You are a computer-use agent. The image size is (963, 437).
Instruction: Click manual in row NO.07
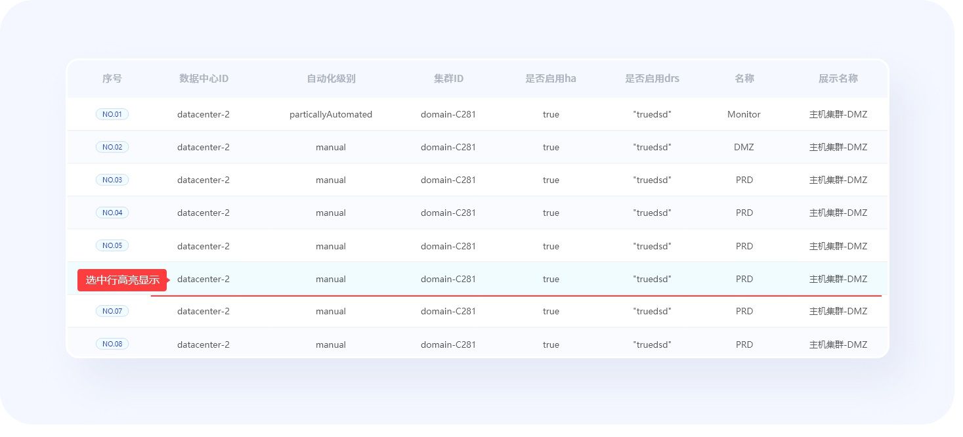(x=331, y=311)
